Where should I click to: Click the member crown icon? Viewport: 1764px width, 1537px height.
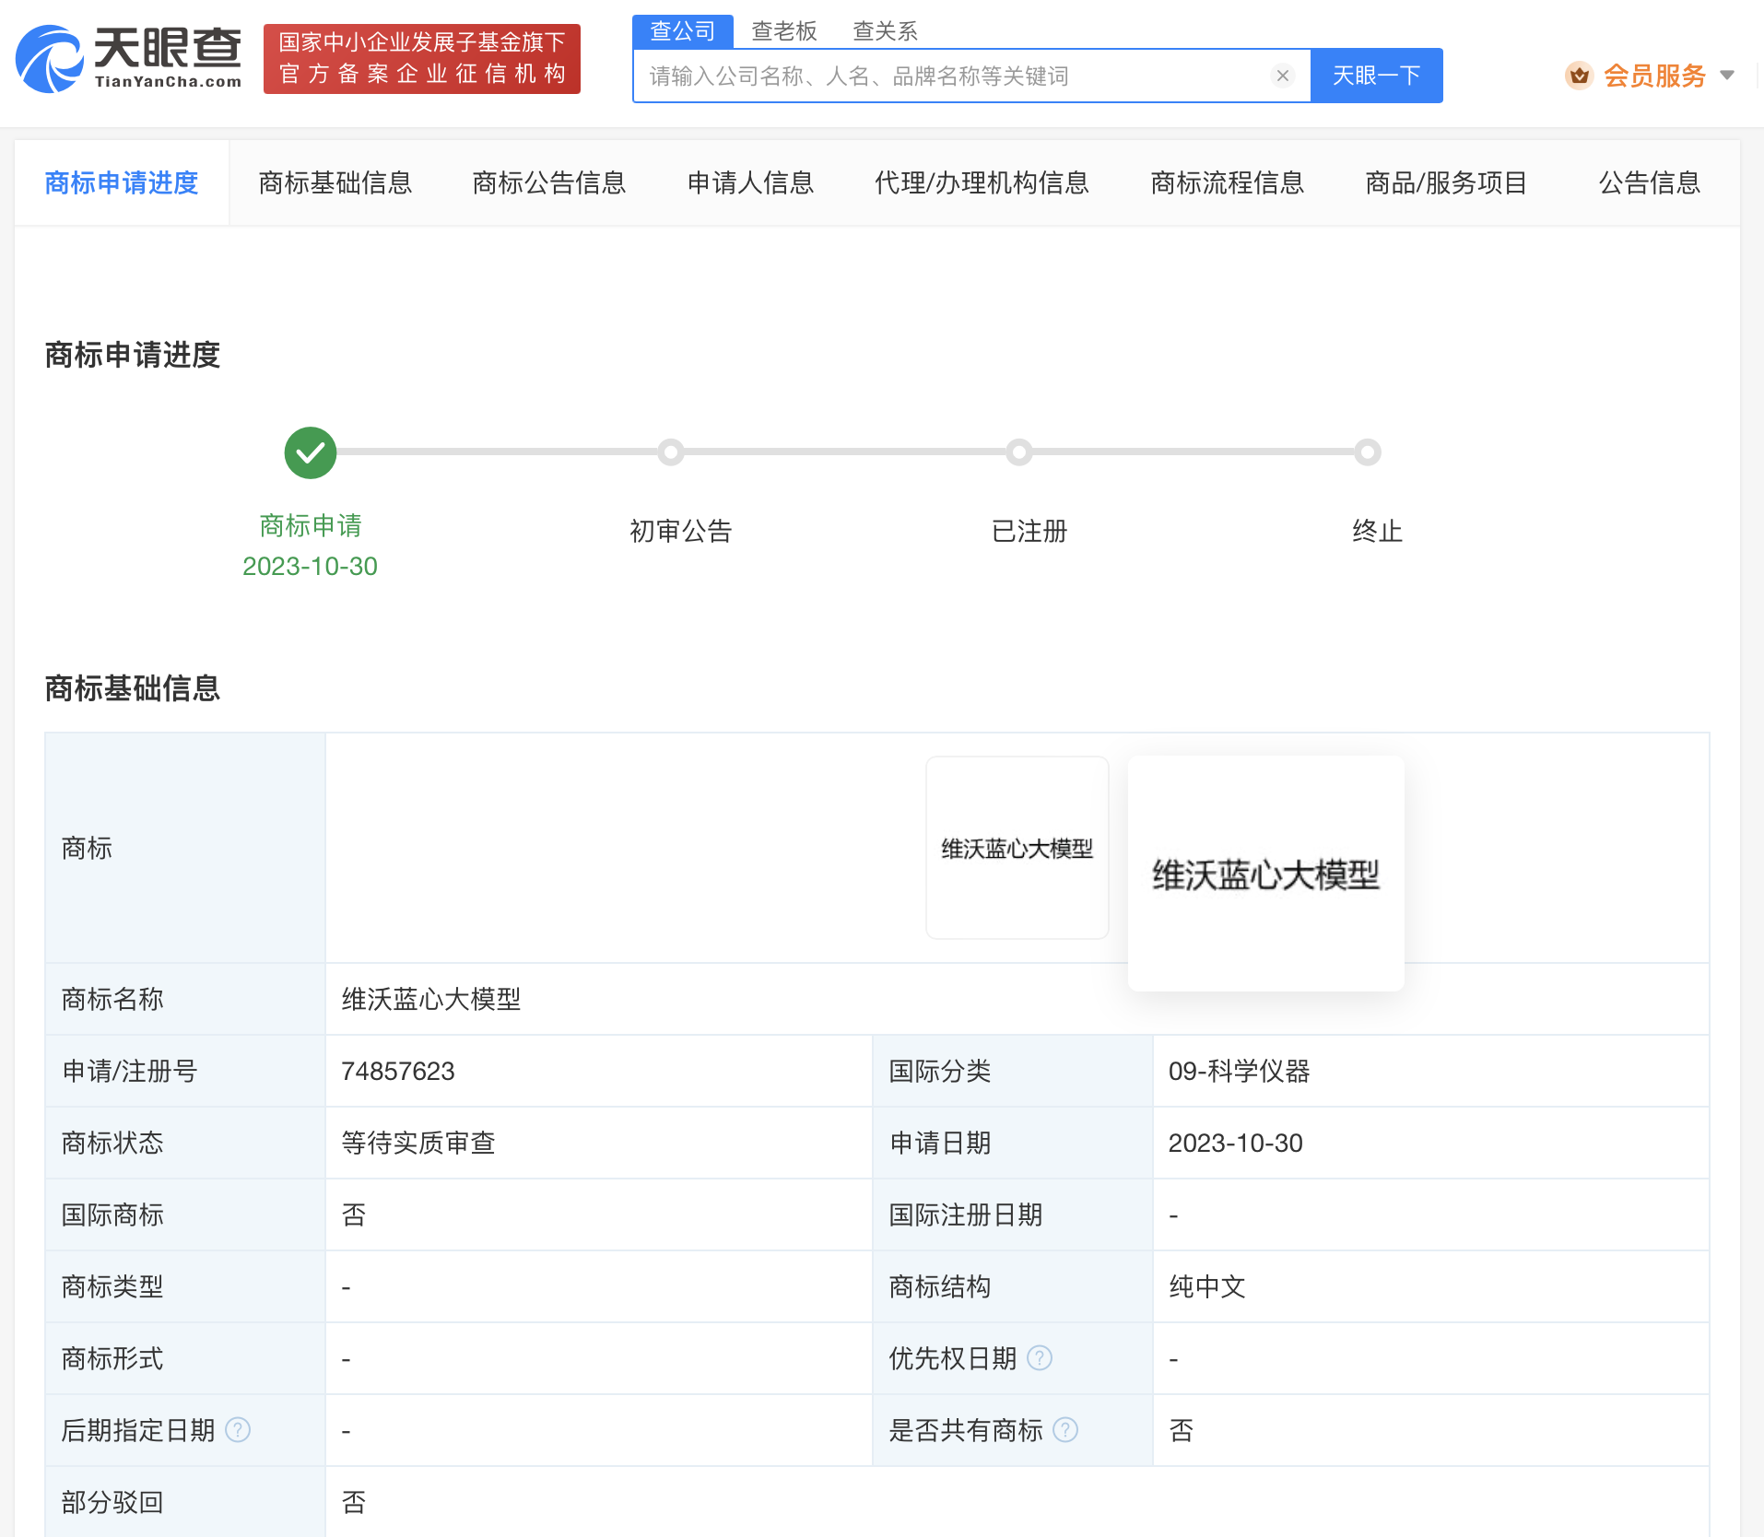pos(1579,76)
